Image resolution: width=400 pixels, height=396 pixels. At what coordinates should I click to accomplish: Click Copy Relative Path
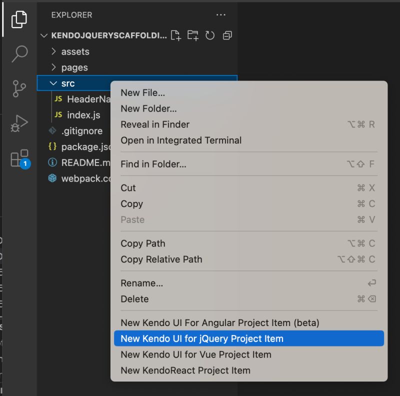(162, 259)
